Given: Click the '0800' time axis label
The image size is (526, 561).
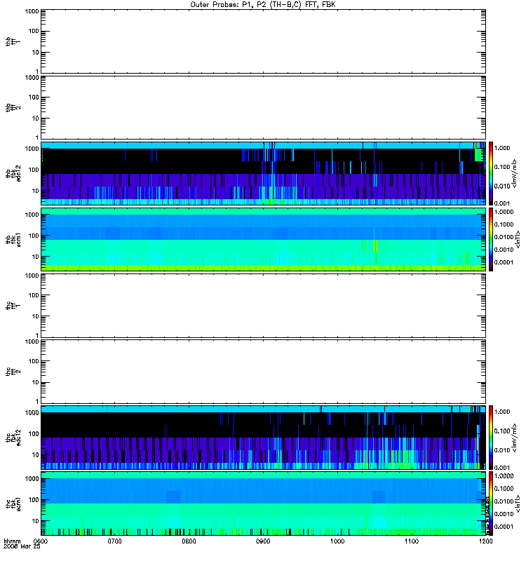Looking at the screenshot, I should click(189, 541).
